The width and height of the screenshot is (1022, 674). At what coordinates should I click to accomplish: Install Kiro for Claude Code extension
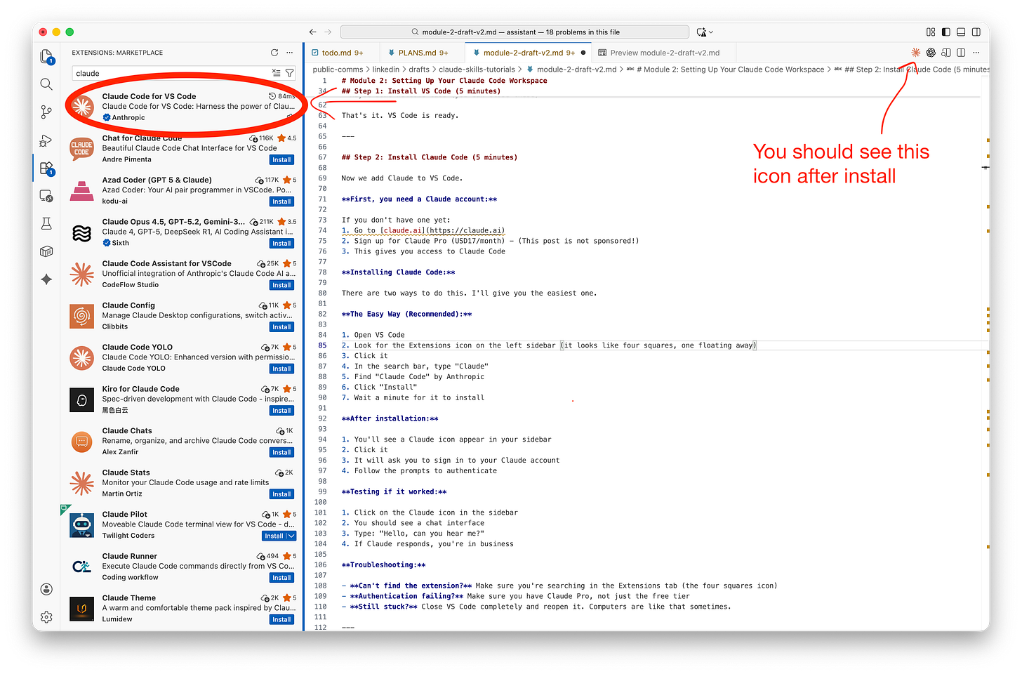coord(281,411)
